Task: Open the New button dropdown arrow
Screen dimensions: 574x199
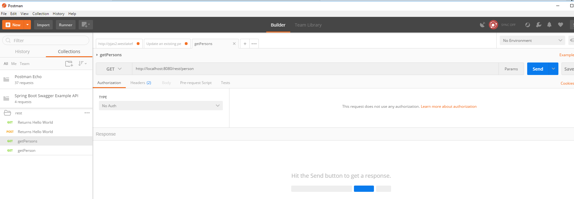Action: (27, 25)
